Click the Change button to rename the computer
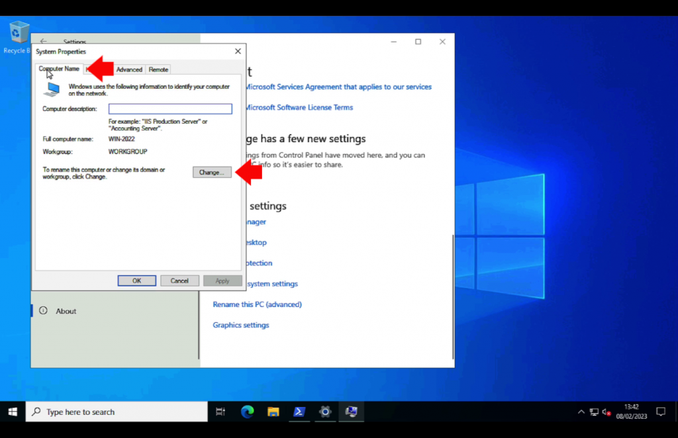Screen dimensions: 678x438 point(211,171)
